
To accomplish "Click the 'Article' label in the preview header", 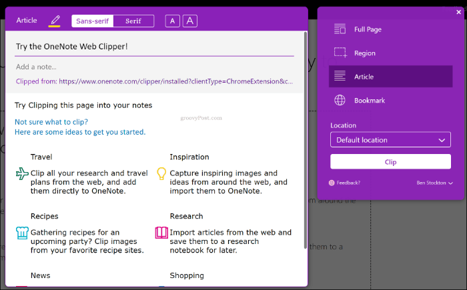I will (x=27, y=21).
